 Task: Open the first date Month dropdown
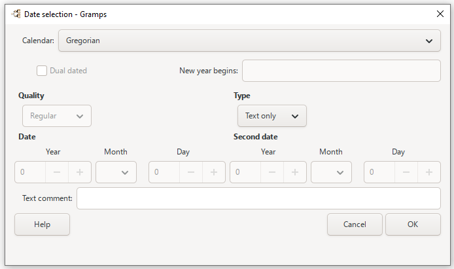point(116,172)
